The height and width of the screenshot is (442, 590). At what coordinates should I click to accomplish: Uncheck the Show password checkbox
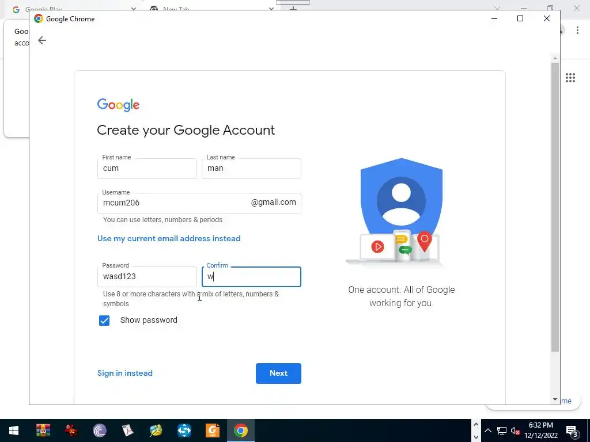pyautogui.click(x=104, y=320)
